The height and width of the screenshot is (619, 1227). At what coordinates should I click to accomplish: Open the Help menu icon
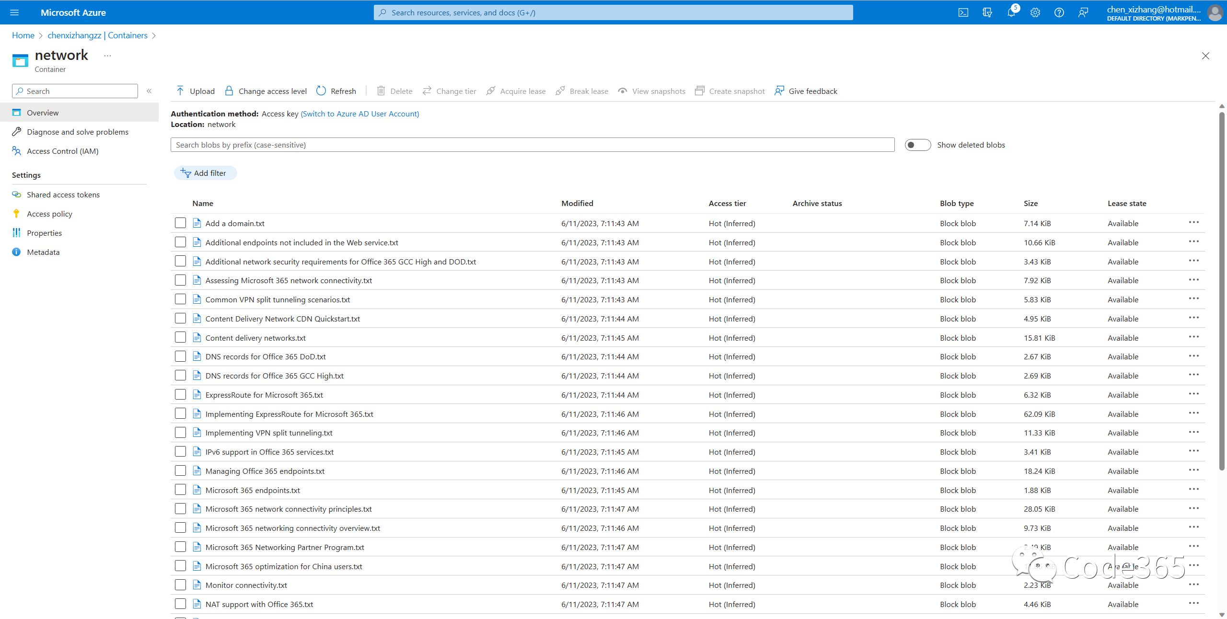(x=1059, y=12)
